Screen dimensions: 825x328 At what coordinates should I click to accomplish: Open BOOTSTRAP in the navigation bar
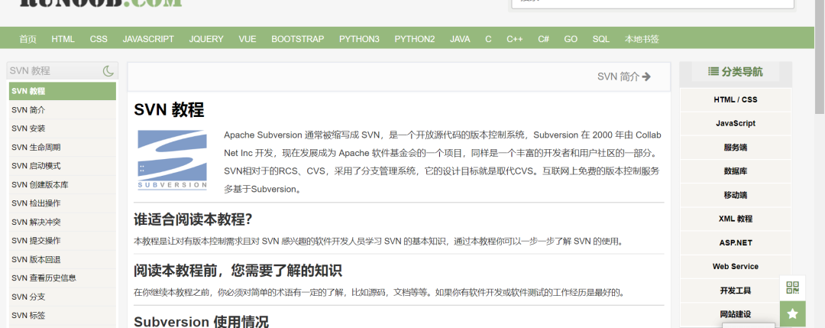[298, 39]
